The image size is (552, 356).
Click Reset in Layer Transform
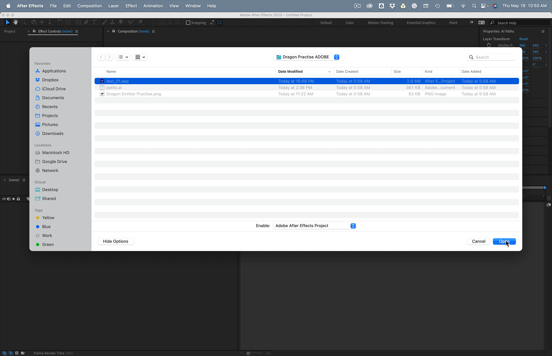(524, 39)
